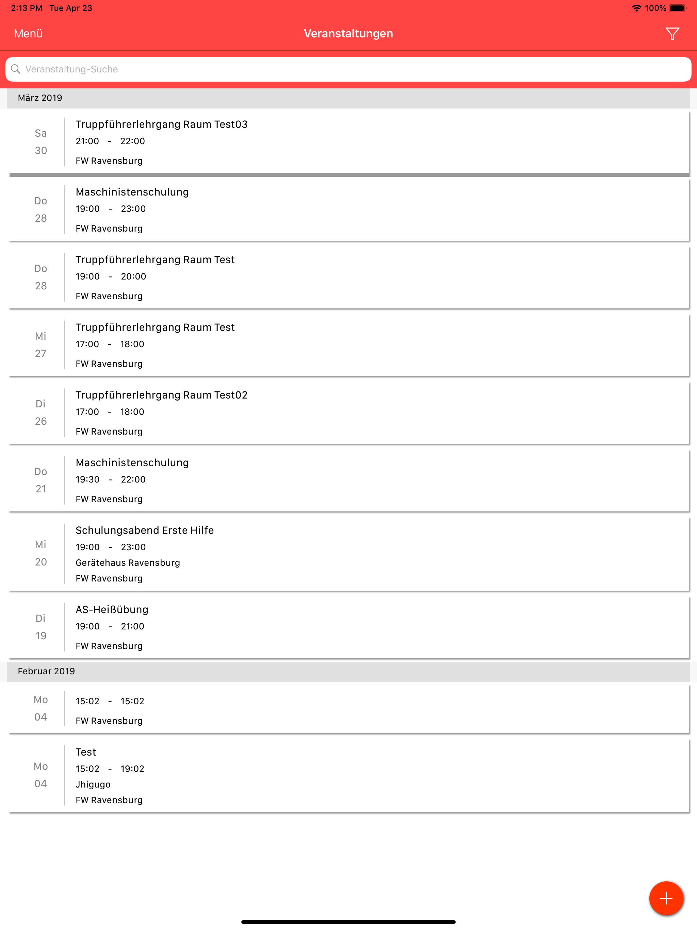697x929 pixels.
Task: Open the Menü navigation
Action: click(x=28, y=34)
